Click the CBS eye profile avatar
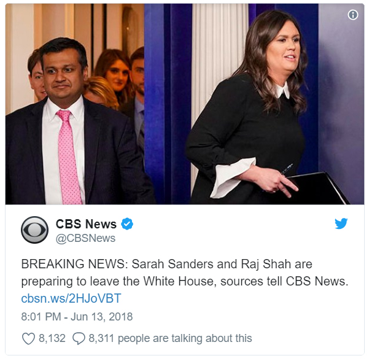369x361 pixels. [x=34, y=230]
